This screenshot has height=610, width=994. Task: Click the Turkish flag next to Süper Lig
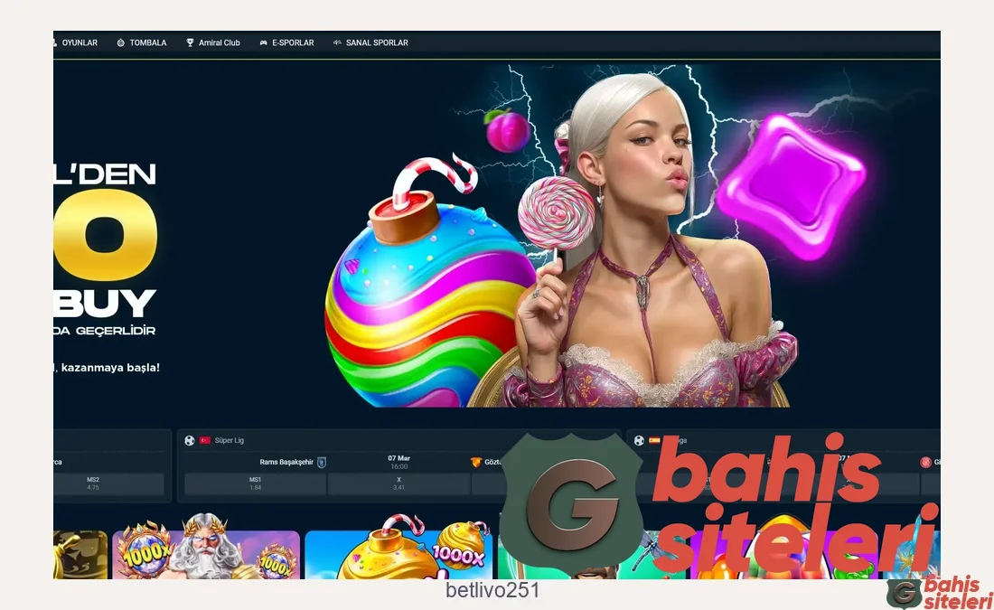(205, 440)
